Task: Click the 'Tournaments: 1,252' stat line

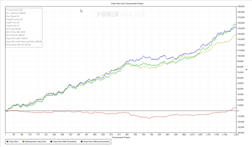Action: 14,10
